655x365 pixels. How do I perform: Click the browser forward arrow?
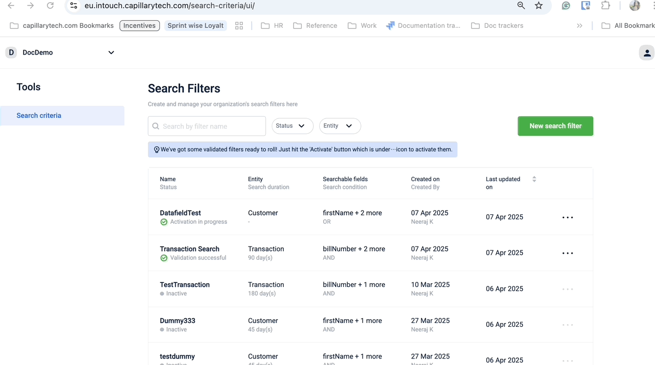click(x=31, y=5)
